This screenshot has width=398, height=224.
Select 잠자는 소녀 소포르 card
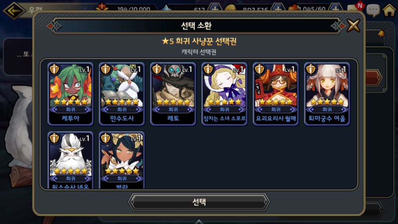point(224,94)
